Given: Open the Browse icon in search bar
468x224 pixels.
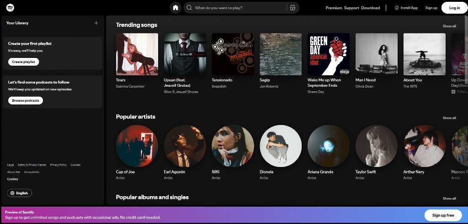Looking at the screenshot, I should pos(292,8).
